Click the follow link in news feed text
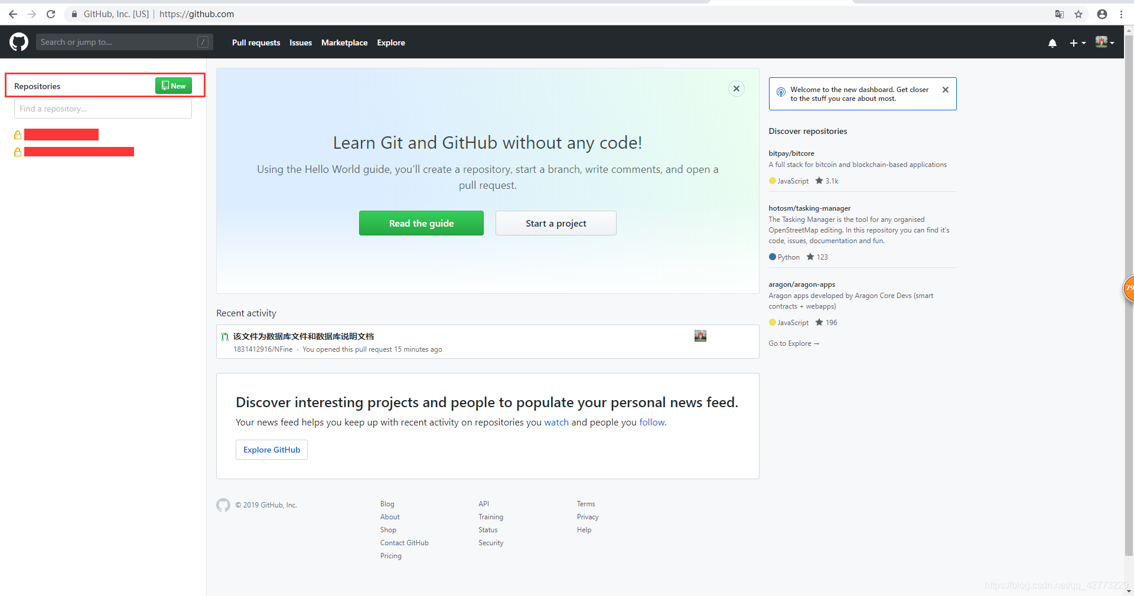The image size is (1134, 596). tap(652, 423)
